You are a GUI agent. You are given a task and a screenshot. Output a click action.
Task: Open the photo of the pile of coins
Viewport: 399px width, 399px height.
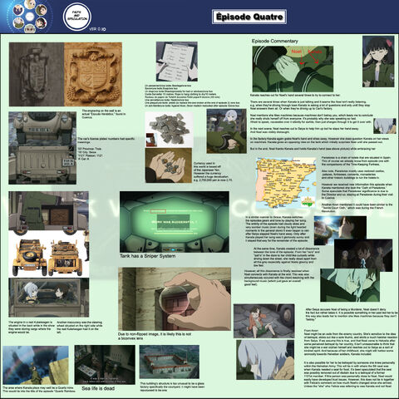pos(169,130)
